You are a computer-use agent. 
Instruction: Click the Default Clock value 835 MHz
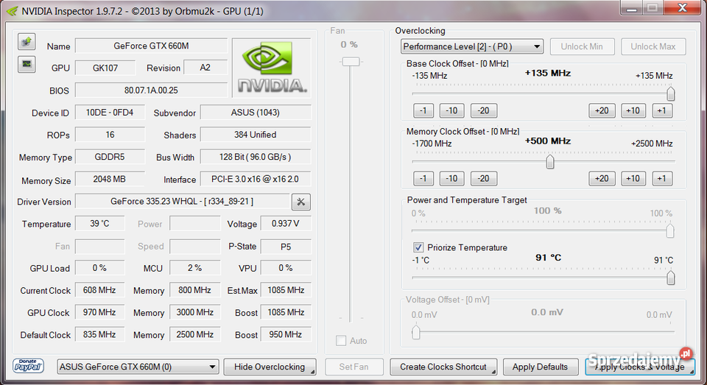pos(99,334)
